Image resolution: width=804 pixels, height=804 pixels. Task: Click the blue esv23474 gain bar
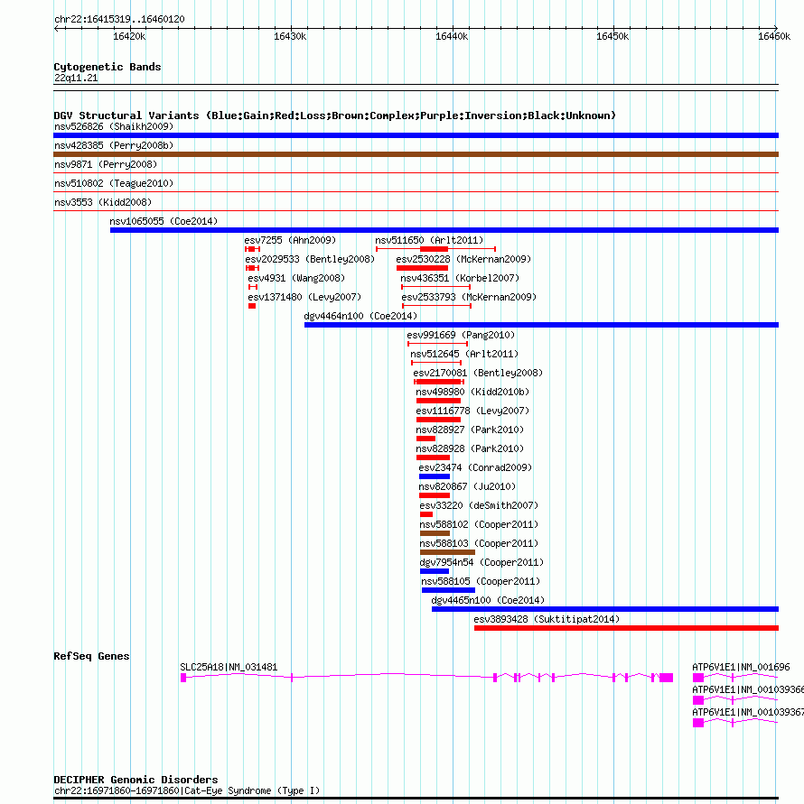pos(435,476)
